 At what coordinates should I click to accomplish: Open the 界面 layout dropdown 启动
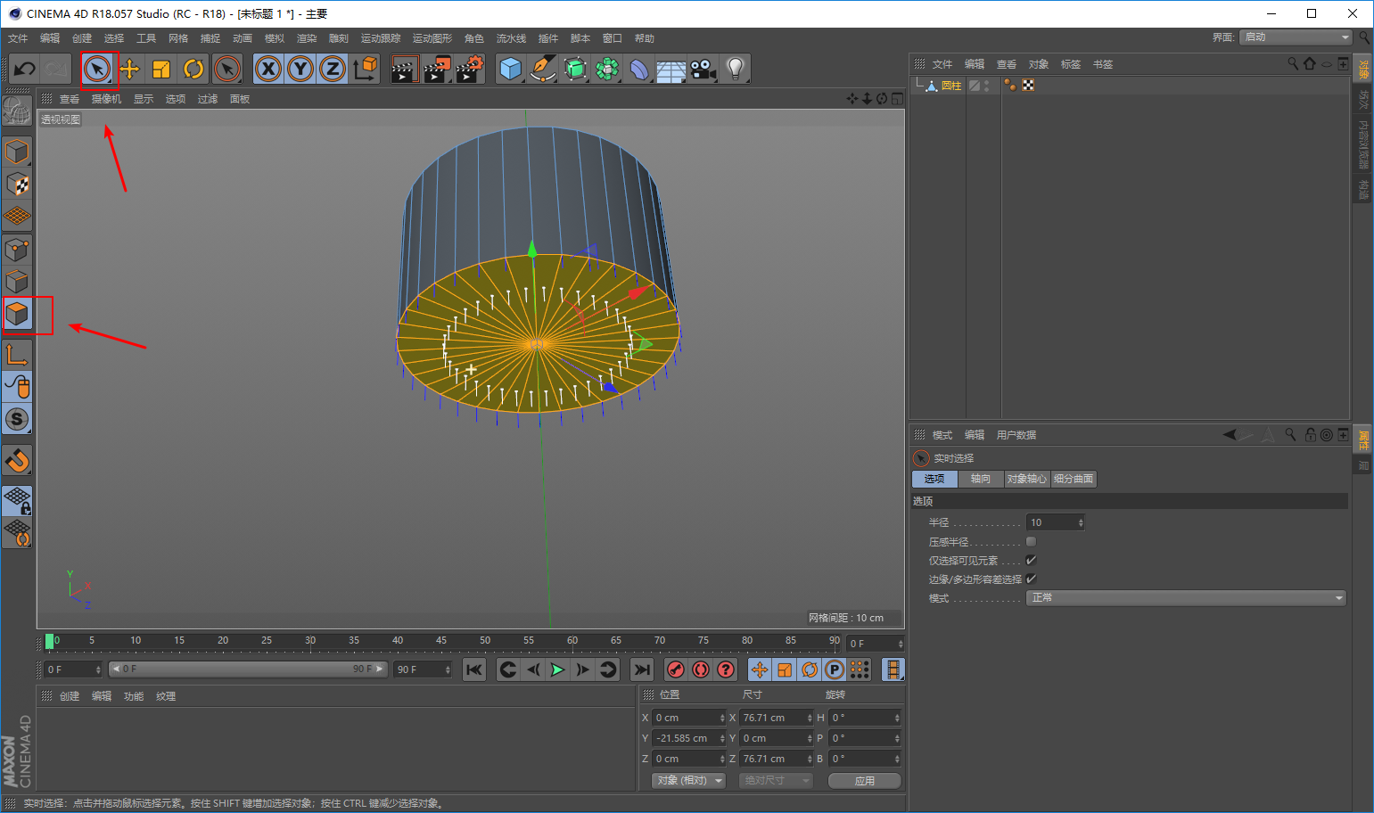1296,37
